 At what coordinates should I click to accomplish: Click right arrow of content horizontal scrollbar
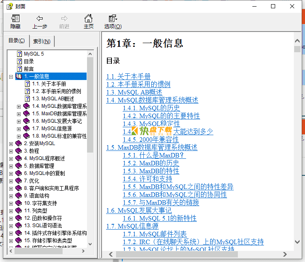click(x=285, y=254)
